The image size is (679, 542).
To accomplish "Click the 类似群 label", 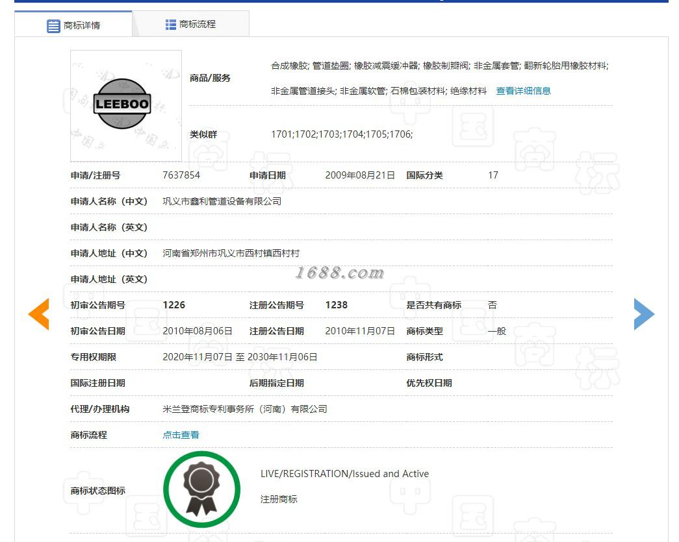I will click(203, 134).
